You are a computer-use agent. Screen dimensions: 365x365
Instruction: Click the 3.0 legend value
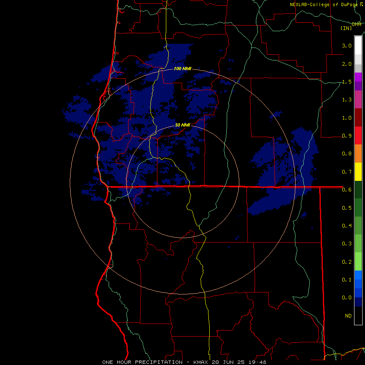click(x=347, y=45)
